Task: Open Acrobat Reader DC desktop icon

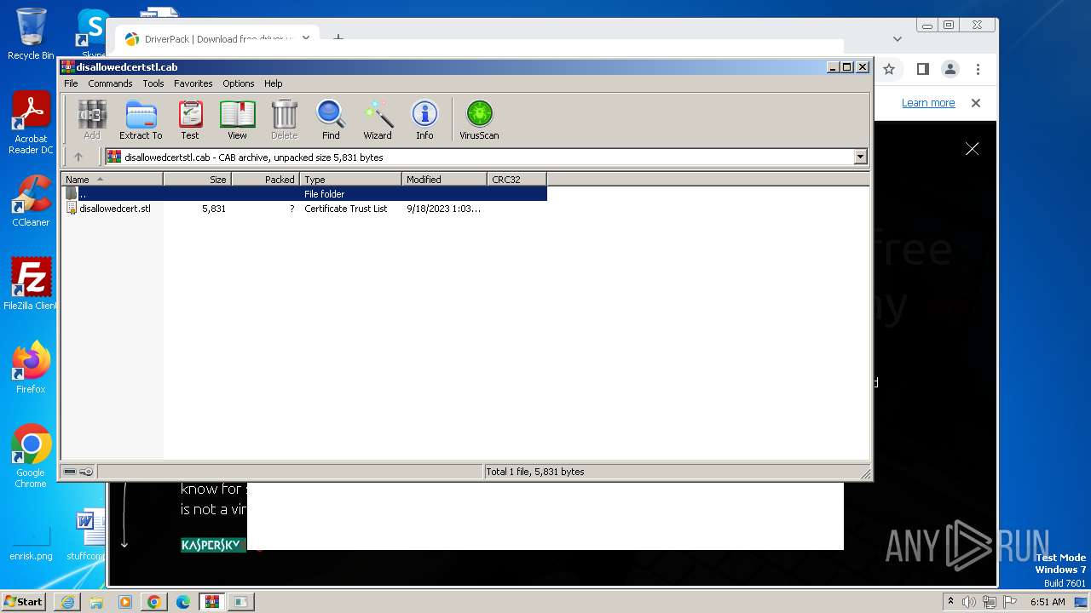Action: [31, 123]
